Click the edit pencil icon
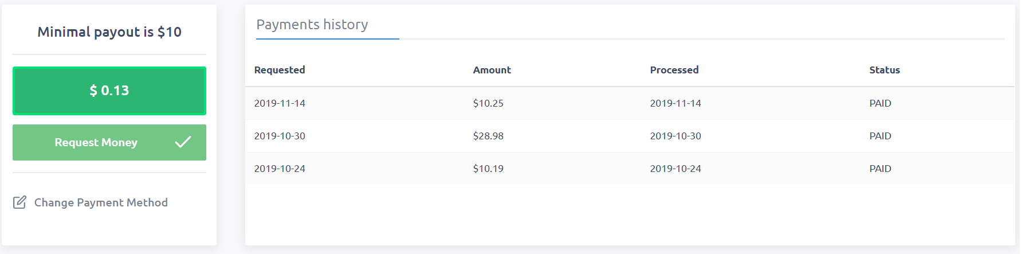The width and height of the screenshot is (1021, 254). tap(19, 202)
